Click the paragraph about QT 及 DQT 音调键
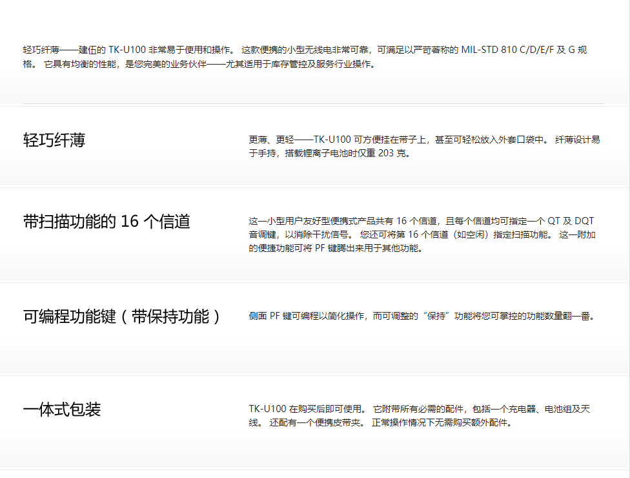This screenshot has width=630, height=478. [x=422, y=234]
